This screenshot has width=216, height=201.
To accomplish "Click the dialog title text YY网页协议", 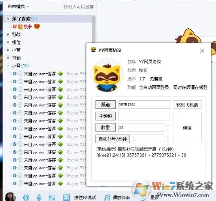I will point(110,50).
